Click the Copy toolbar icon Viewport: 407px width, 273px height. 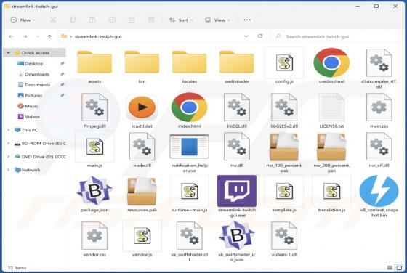(73, 20)
